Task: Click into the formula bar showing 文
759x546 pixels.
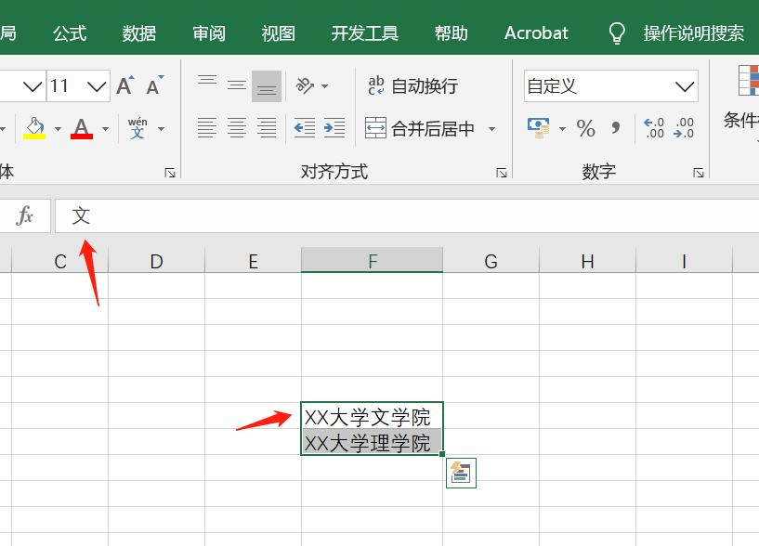Action: pos(407,215)
